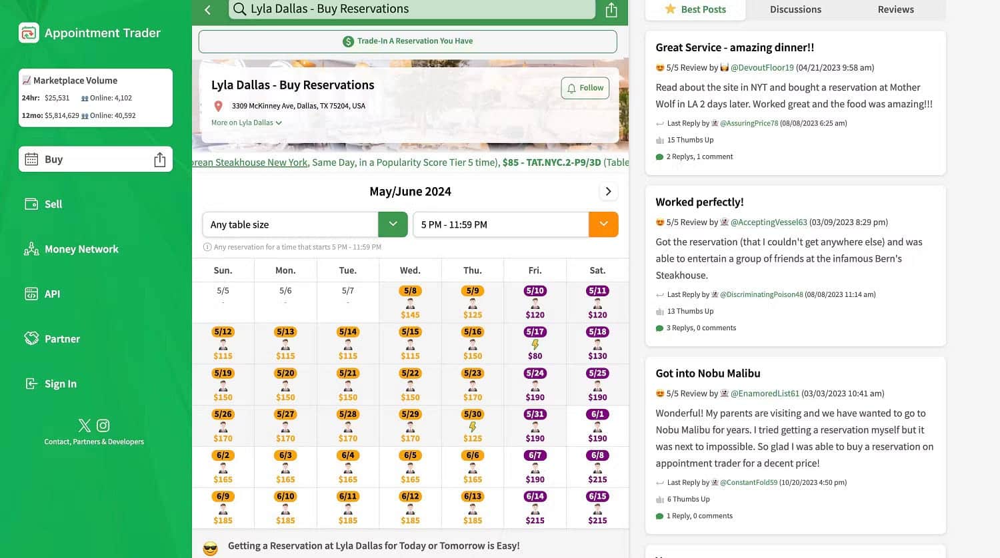1000x558 pixels.
Task: Select the 5/17 date for $80
Action: click(x=535, y=344)
